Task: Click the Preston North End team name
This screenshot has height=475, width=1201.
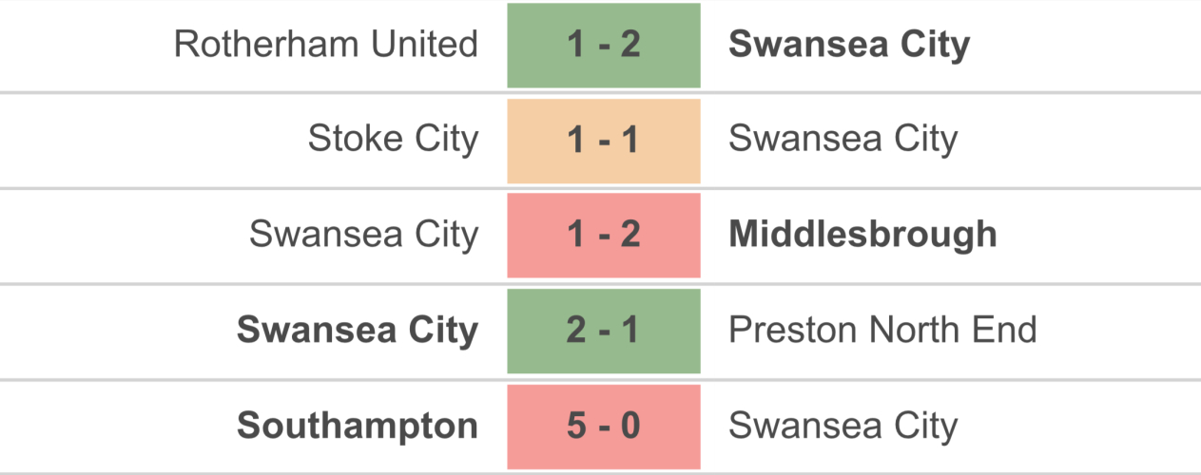Action: tap(882, 330)
